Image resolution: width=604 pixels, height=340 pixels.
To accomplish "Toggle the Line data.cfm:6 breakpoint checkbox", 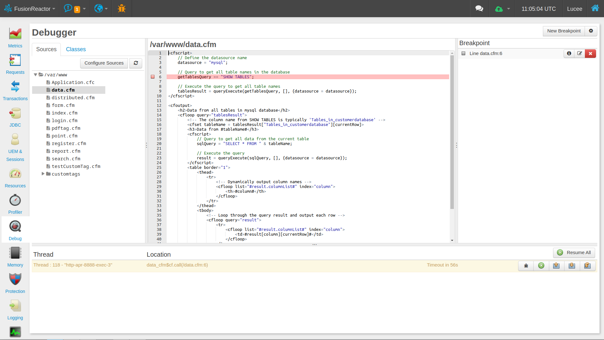I will coord(463,53).
